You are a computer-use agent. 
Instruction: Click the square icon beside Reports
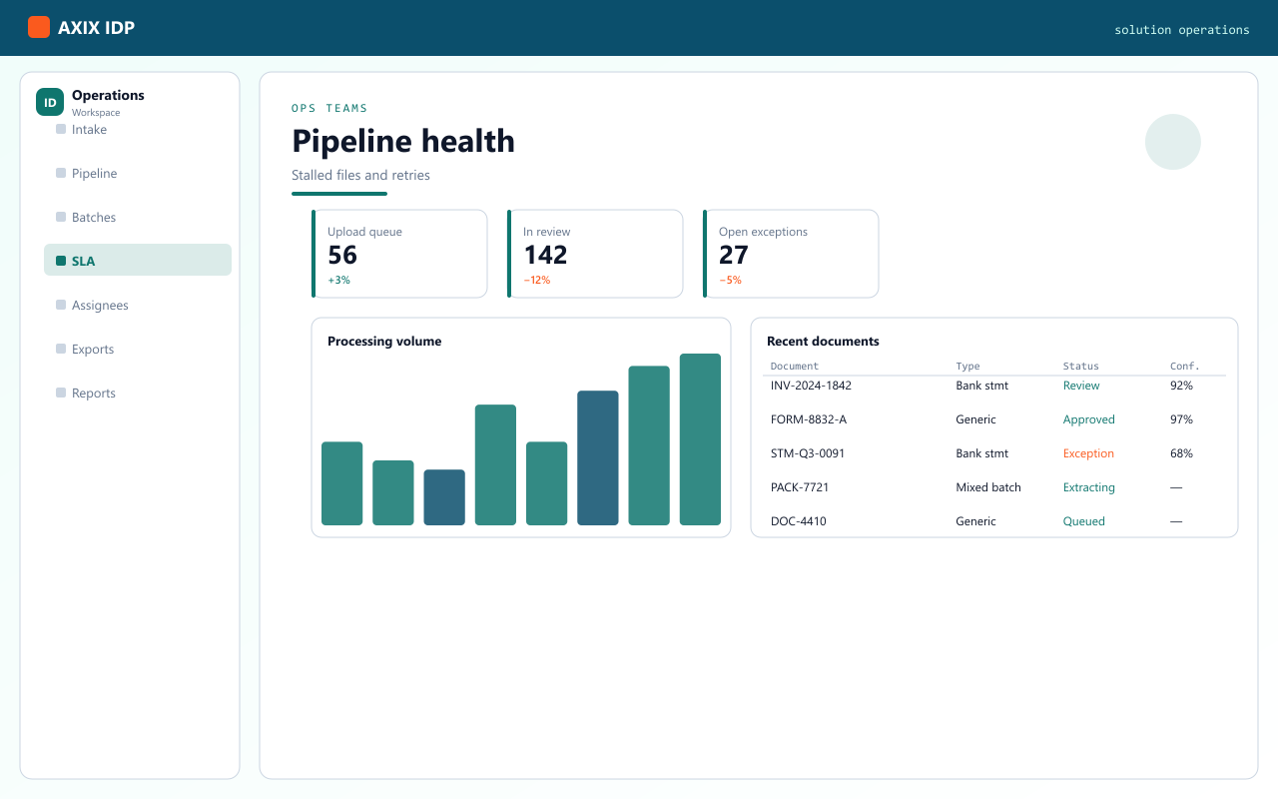[61, 393]
